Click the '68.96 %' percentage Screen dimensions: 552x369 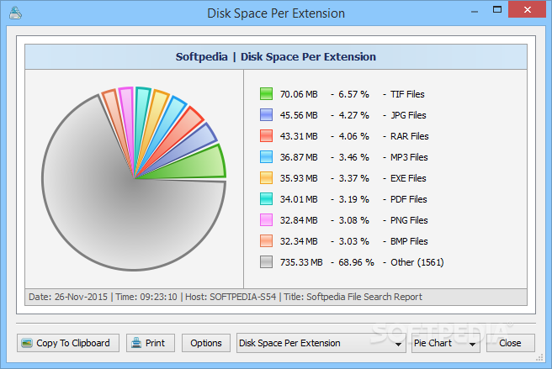(x=356, y=262)
